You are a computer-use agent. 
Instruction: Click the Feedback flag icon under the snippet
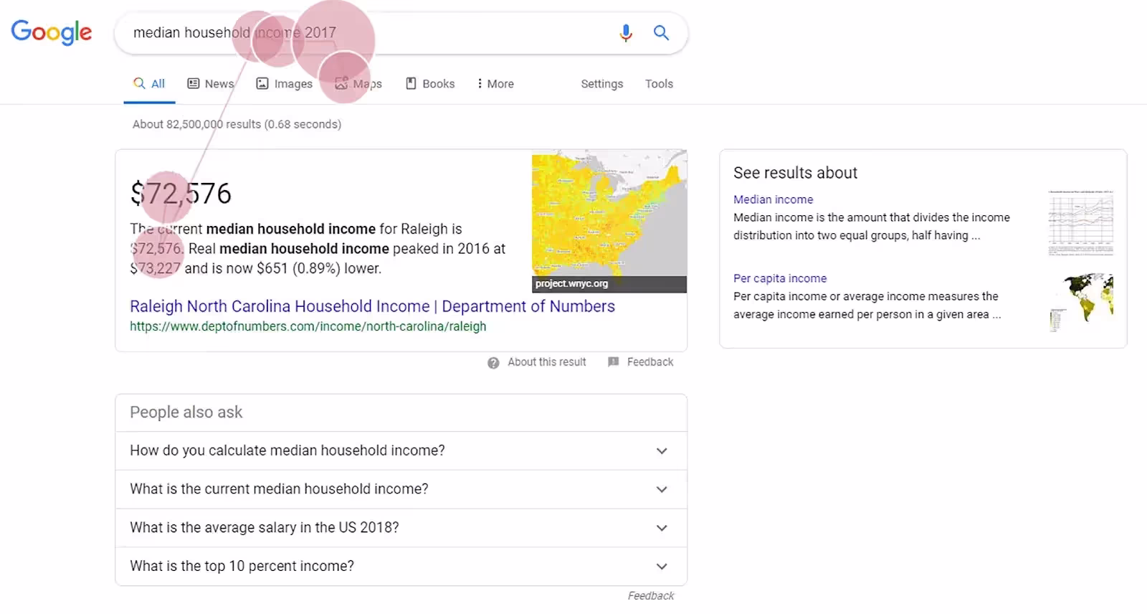[x=613, y=362]
